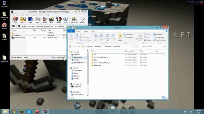This screenshot has width=204, height=114.
Task: Click Paste shortcut in Explorer ribbon
Action: (x=85, y=40)
